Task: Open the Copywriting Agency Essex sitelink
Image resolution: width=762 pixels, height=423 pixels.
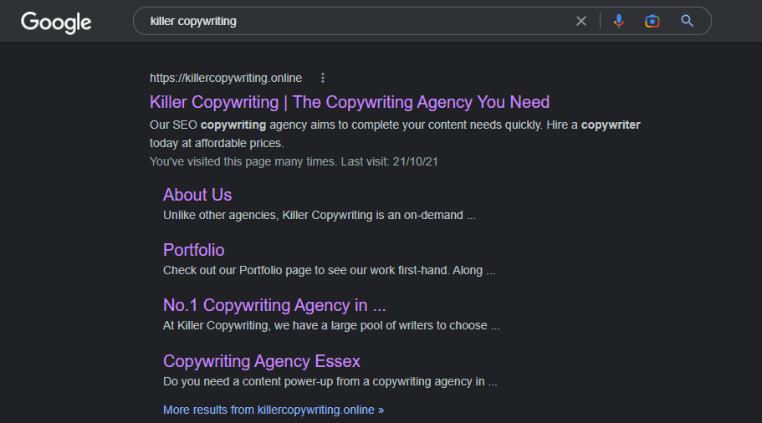Action: point(262,361)
